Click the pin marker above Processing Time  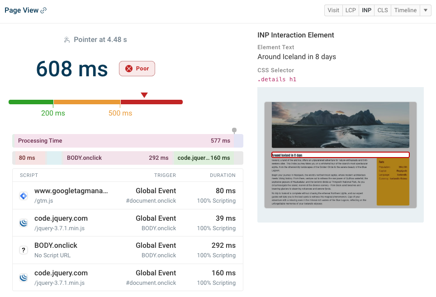tap(234, 130)
